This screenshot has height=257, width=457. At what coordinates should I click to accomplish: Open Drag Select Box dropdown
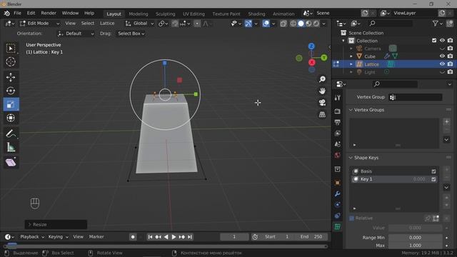131,34
